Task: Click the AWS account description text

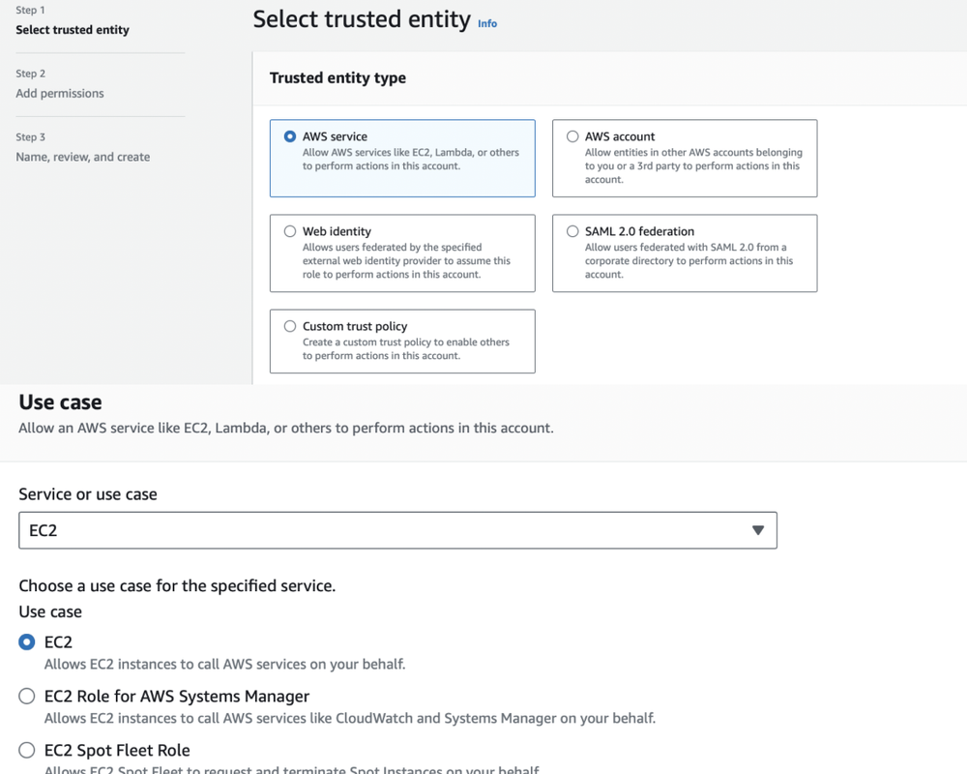Action: point(693,165)
